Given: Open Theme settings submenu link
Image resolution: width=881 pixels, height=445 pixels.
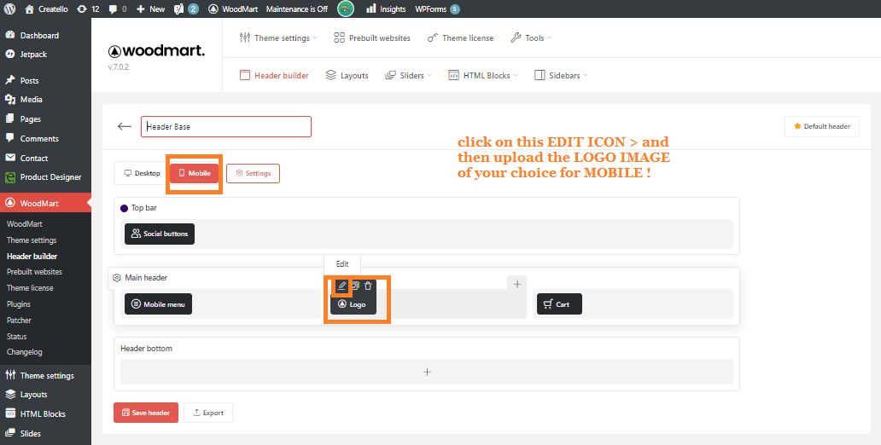Looking at the screenshot, I should pos(32,240).
